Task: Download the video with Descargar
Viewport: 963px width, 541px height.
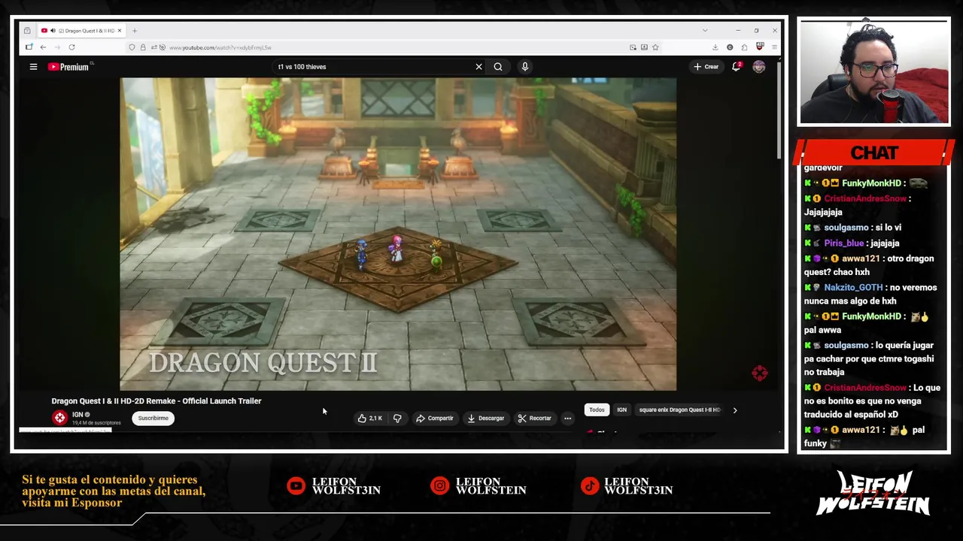Action: (486, 419)
